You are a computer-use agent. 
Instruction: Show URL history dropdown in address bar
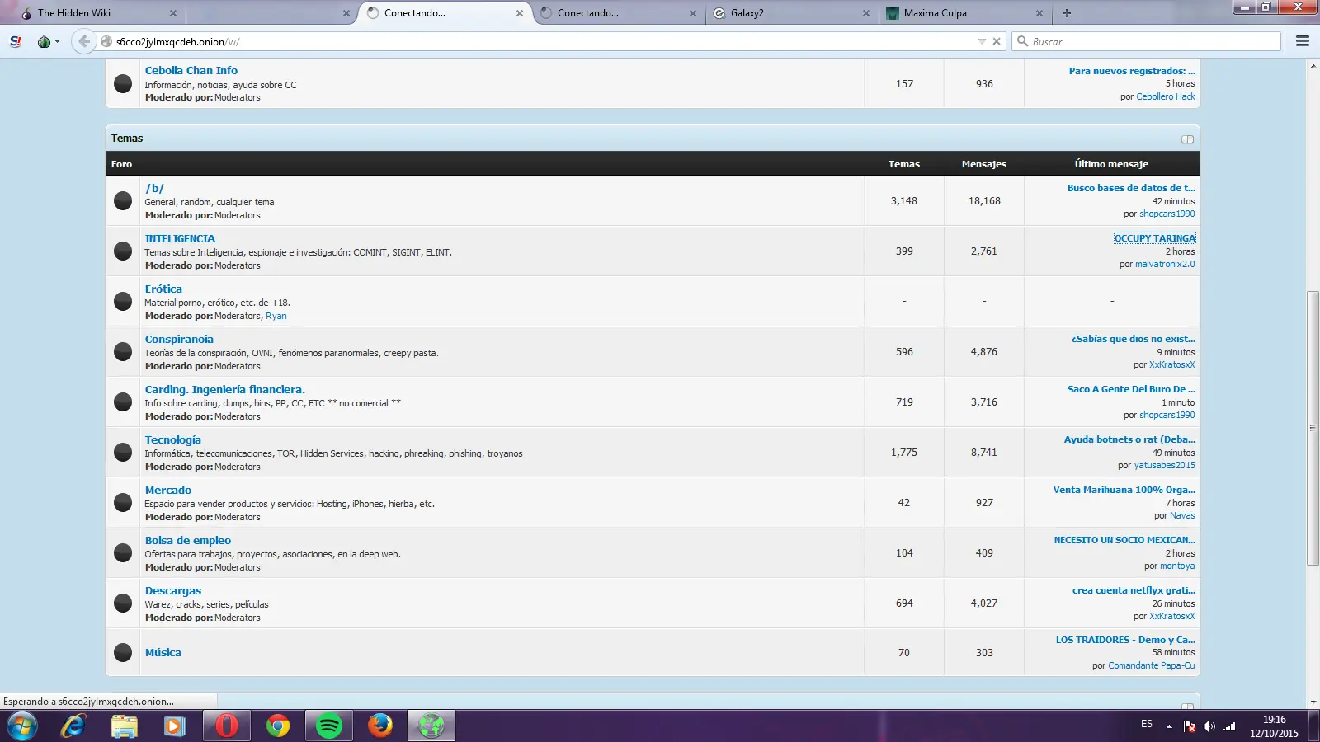pos(982,41)
